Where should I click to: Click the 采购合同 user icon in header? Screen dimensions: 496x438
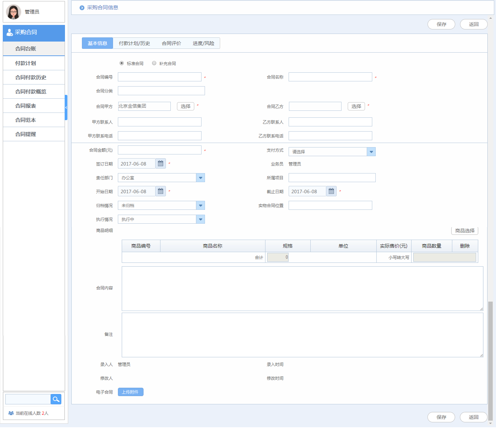click(x=10, y=33)
